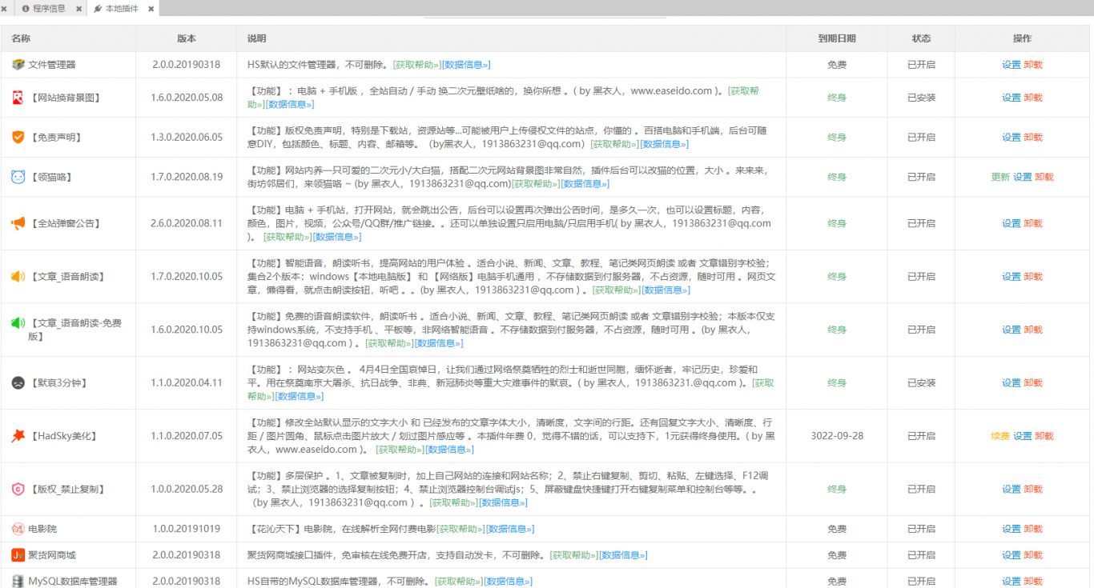Open 设置 for 聚货网商城
The image size is (1094, 588).
click(1012, 555)
